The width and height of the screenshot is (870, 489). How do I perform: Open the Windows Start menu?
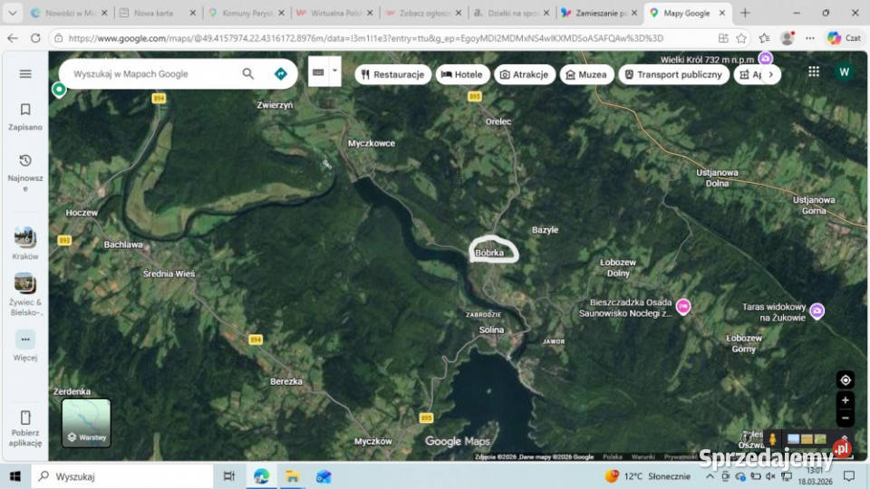[x=15, y=476]
